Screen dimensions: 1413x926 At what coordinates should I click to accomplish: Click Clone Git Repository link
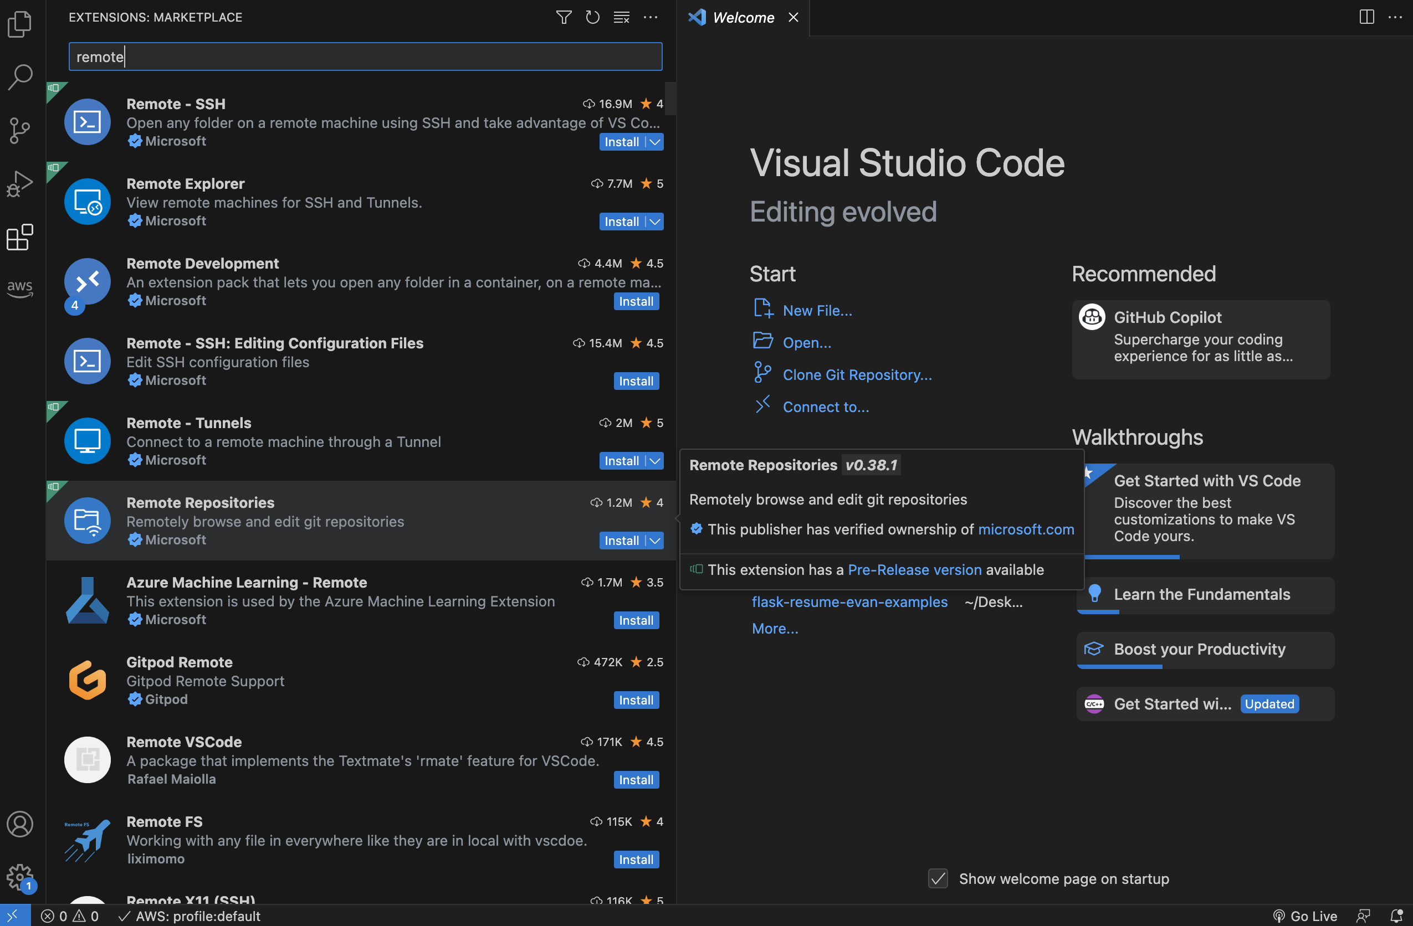(x=857, y=374)
